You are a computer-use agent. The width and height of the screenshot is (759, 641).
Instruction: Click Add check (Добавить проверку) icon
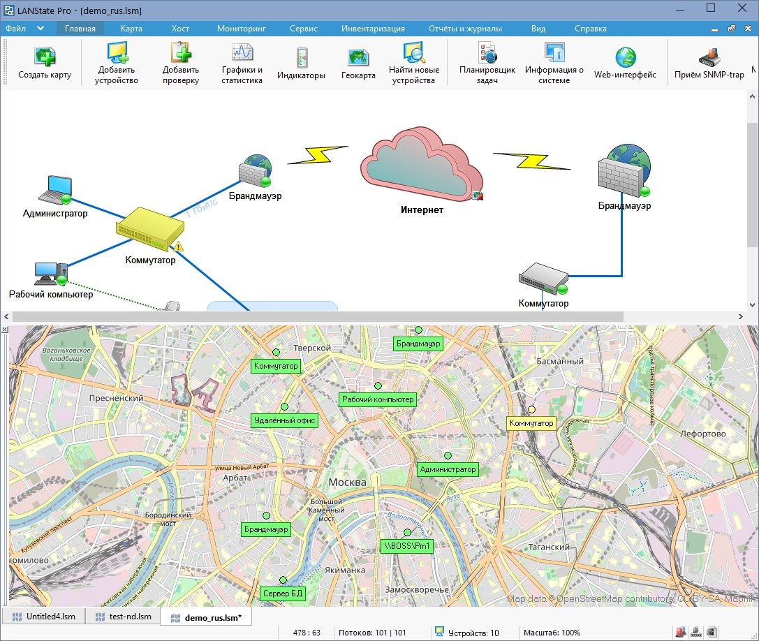181,52
